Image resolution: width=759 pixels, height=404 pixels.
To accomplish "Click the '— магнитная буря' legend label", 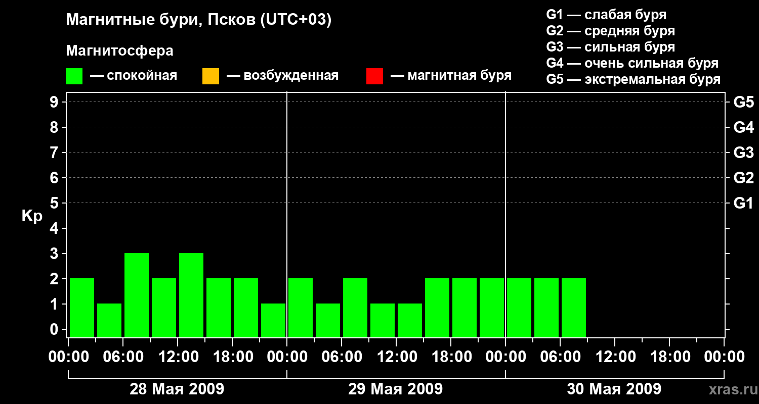I will coord(451,76).
